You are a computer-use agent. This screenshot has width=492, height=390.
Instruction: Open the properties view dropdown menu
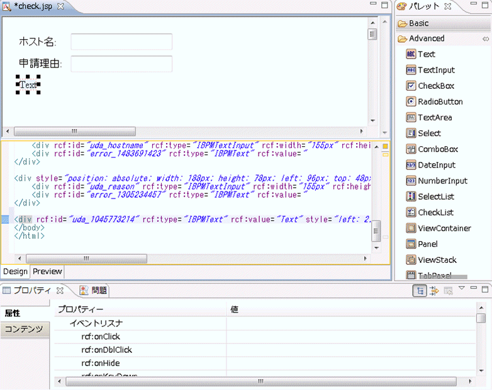pos(461,289)
